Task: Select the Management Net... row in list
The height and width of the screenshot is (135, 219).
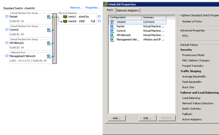Action: (x=137, y=40)
